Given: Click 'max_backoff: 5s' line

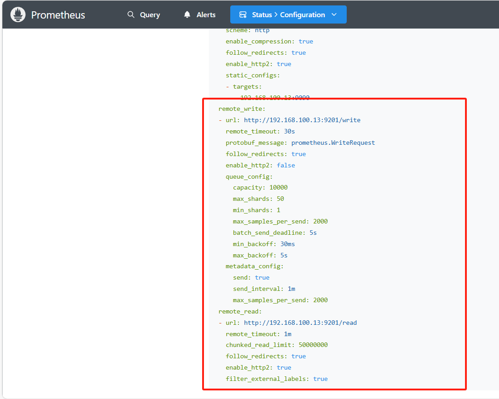Looking at the screenshot, I should click(x=260, y=256).
